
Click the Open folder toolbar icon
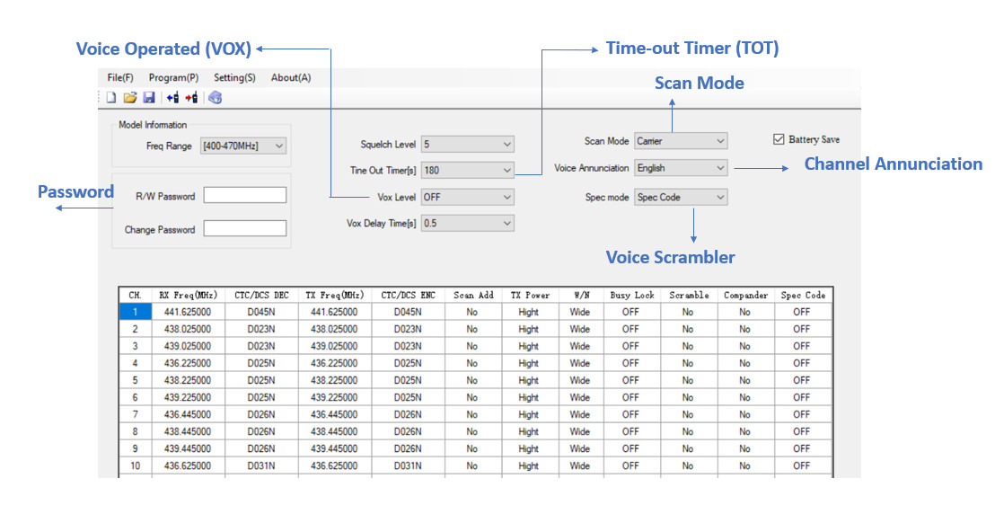coord(130,98)
